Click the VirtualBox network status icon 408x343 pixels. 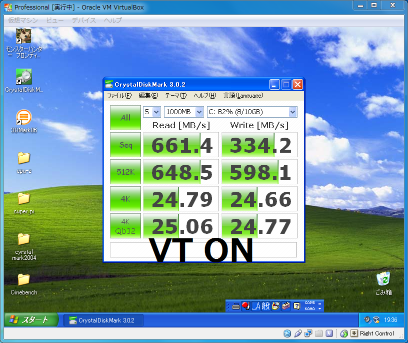[x=308, y=333]
